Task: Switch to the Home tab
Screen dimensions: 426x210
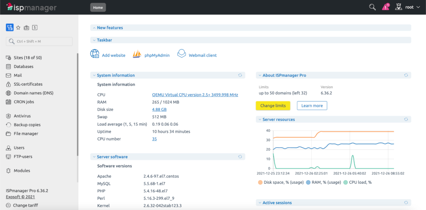Action: (98, 7)
